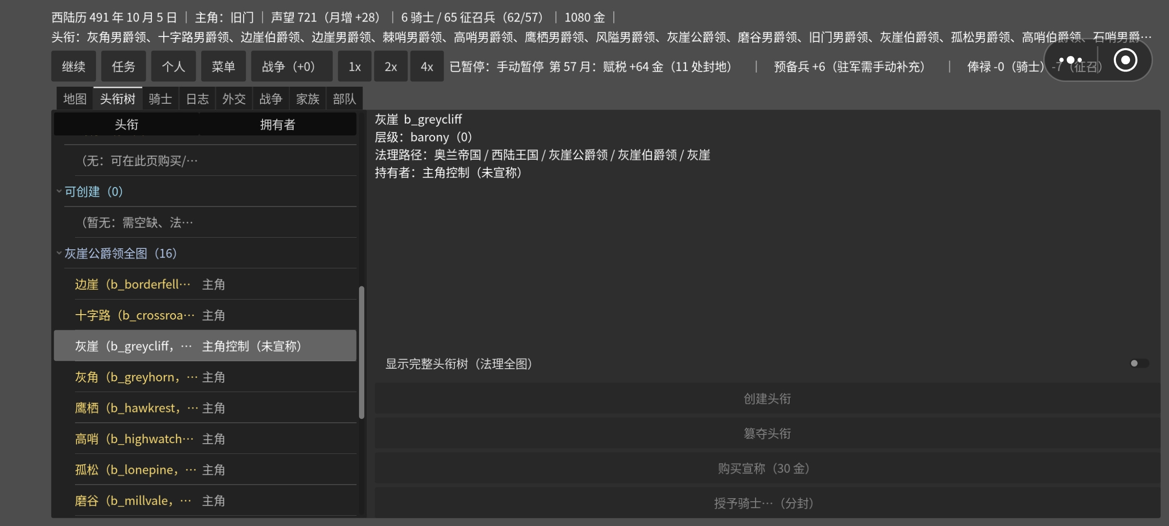Image resolution: width=1169 pixels, height=526 pixels.
Task: Select the 灰角 (b_greyhorn) row
Action: click(x=205, y=377)
